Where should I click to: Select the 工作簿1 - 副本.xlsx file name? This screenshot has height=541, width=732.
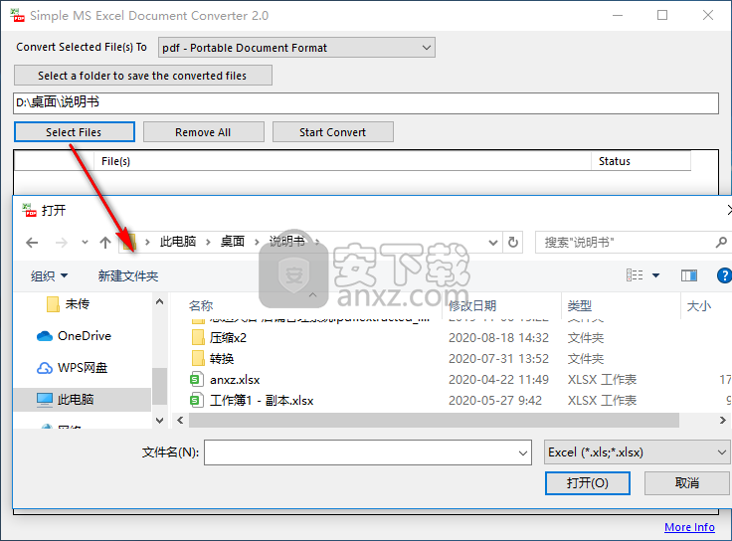[262, 401]
